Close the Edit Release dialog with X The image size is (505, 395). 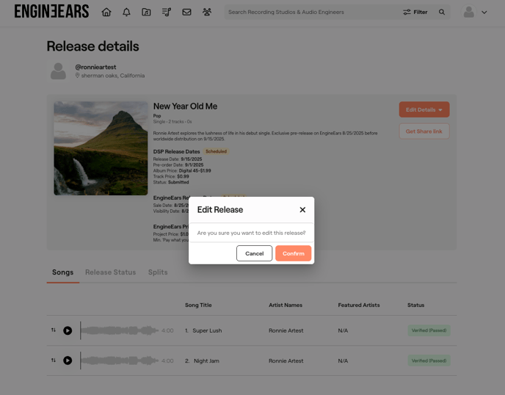pyautogui.click(x=302, y=210)
